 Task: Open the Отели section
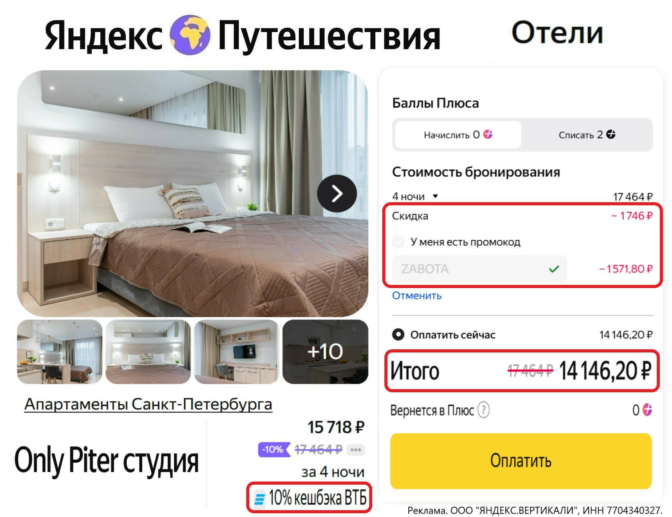(x=557, y=33)
